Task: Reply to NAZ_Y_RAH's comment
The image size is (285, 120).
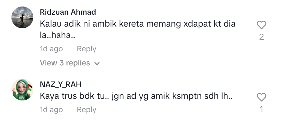Action: click(87, 110)
